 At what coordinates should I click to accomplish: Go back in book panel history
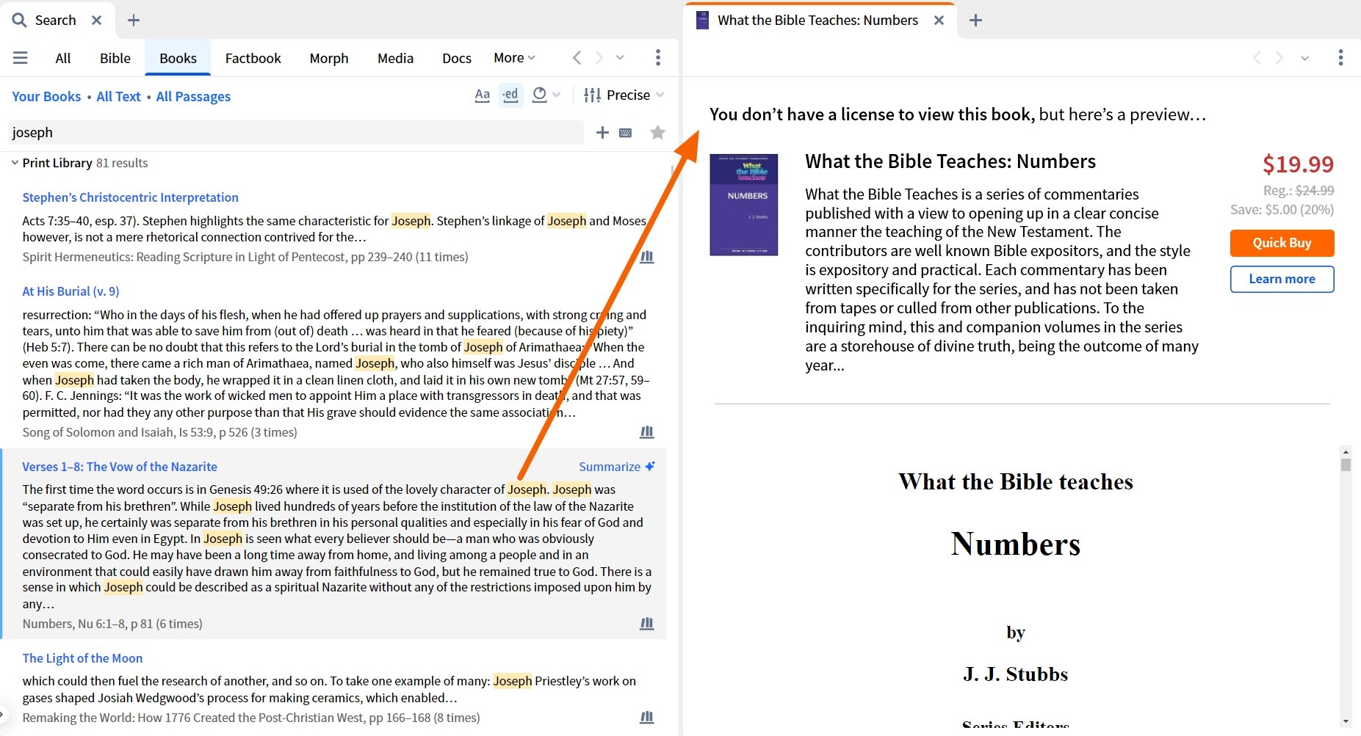(1257, 57)
